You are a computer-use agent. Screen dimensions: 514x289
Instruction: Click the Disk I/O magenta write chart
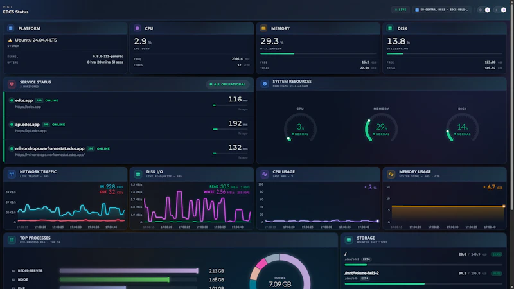pyautogui.click(x=197, y=206)
